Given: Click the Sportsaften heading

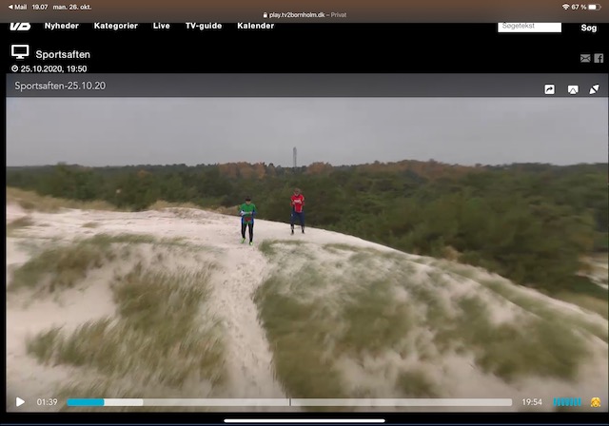Looking at the screenshot, I should coord(63,54).
